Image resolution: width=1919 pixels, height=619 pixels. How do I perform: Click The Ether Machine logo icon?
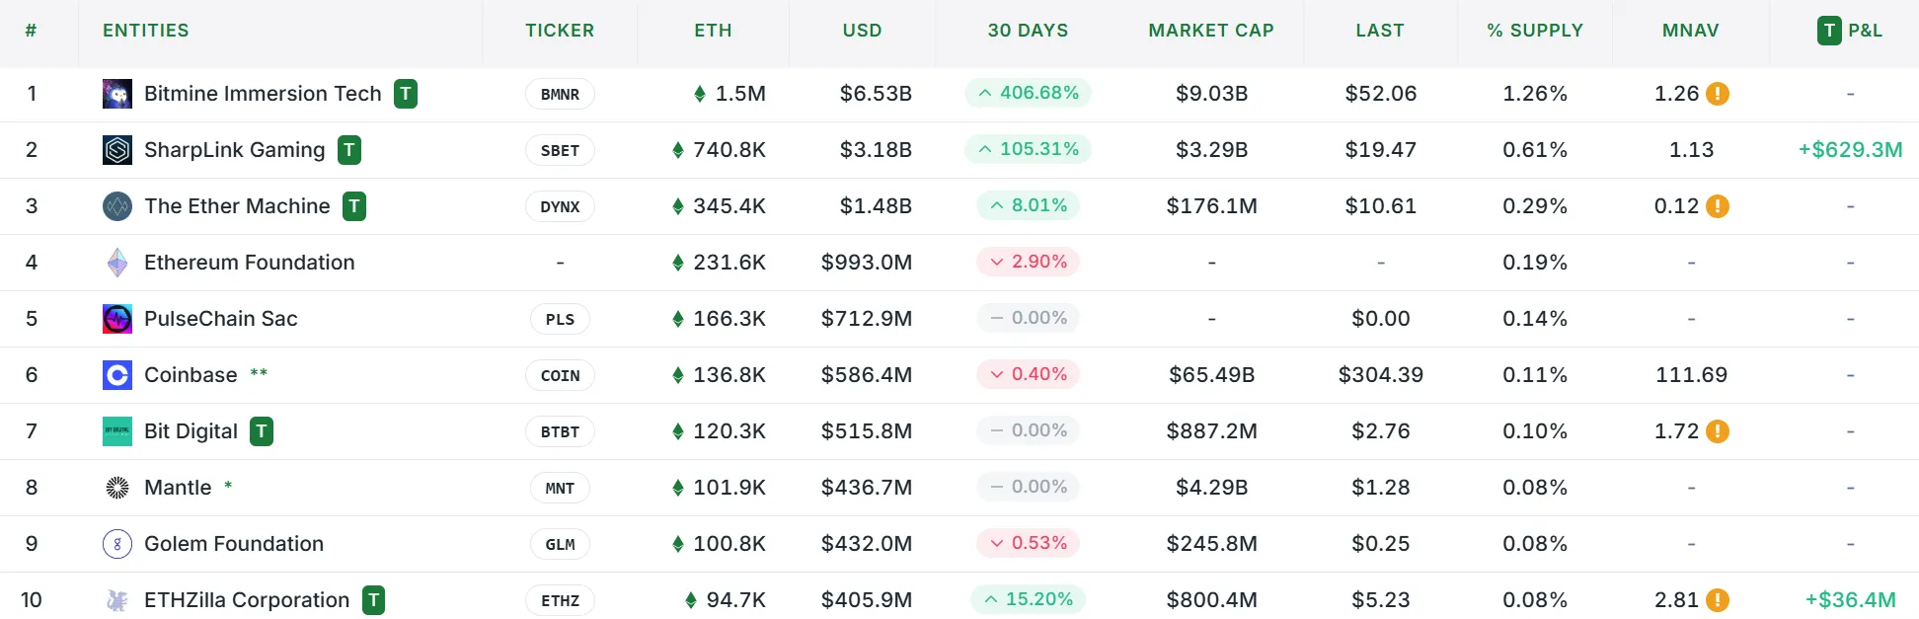pyautogui.click(x=117, y=206)
